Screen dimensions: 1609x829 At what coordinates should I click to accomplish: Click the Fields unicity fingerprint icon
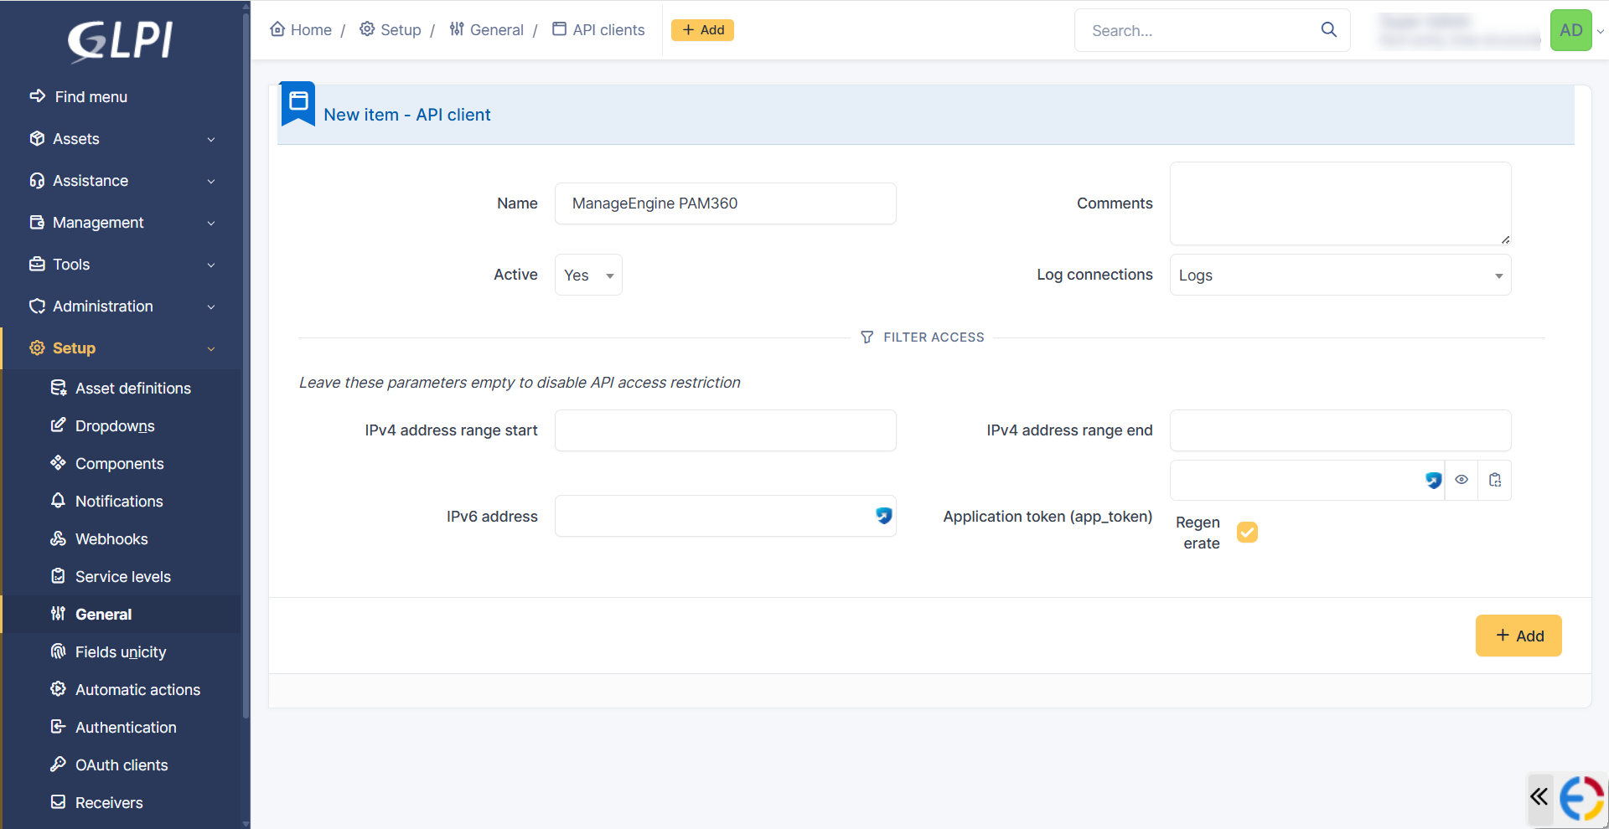(x=58, y=651)
